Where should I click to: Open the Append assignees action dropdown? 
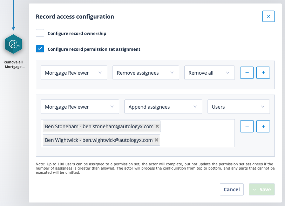163,107
